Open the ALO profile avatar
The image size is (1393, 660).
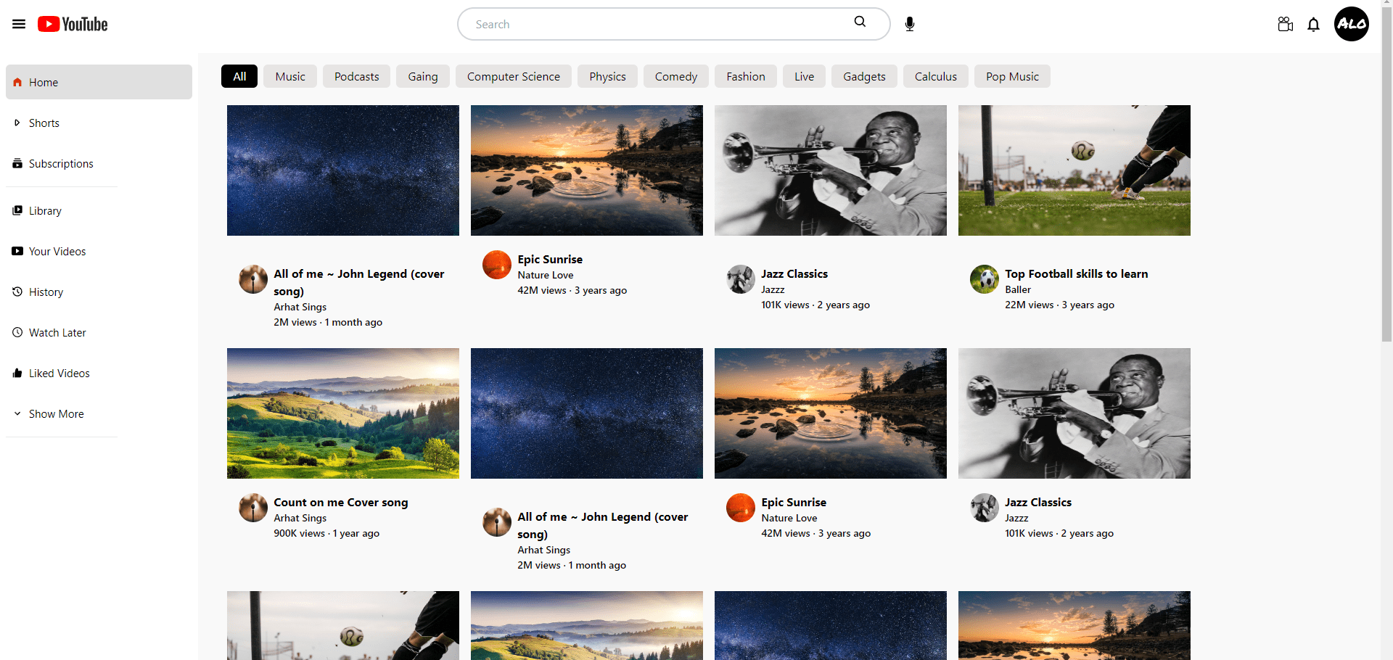pos(1351,24)
